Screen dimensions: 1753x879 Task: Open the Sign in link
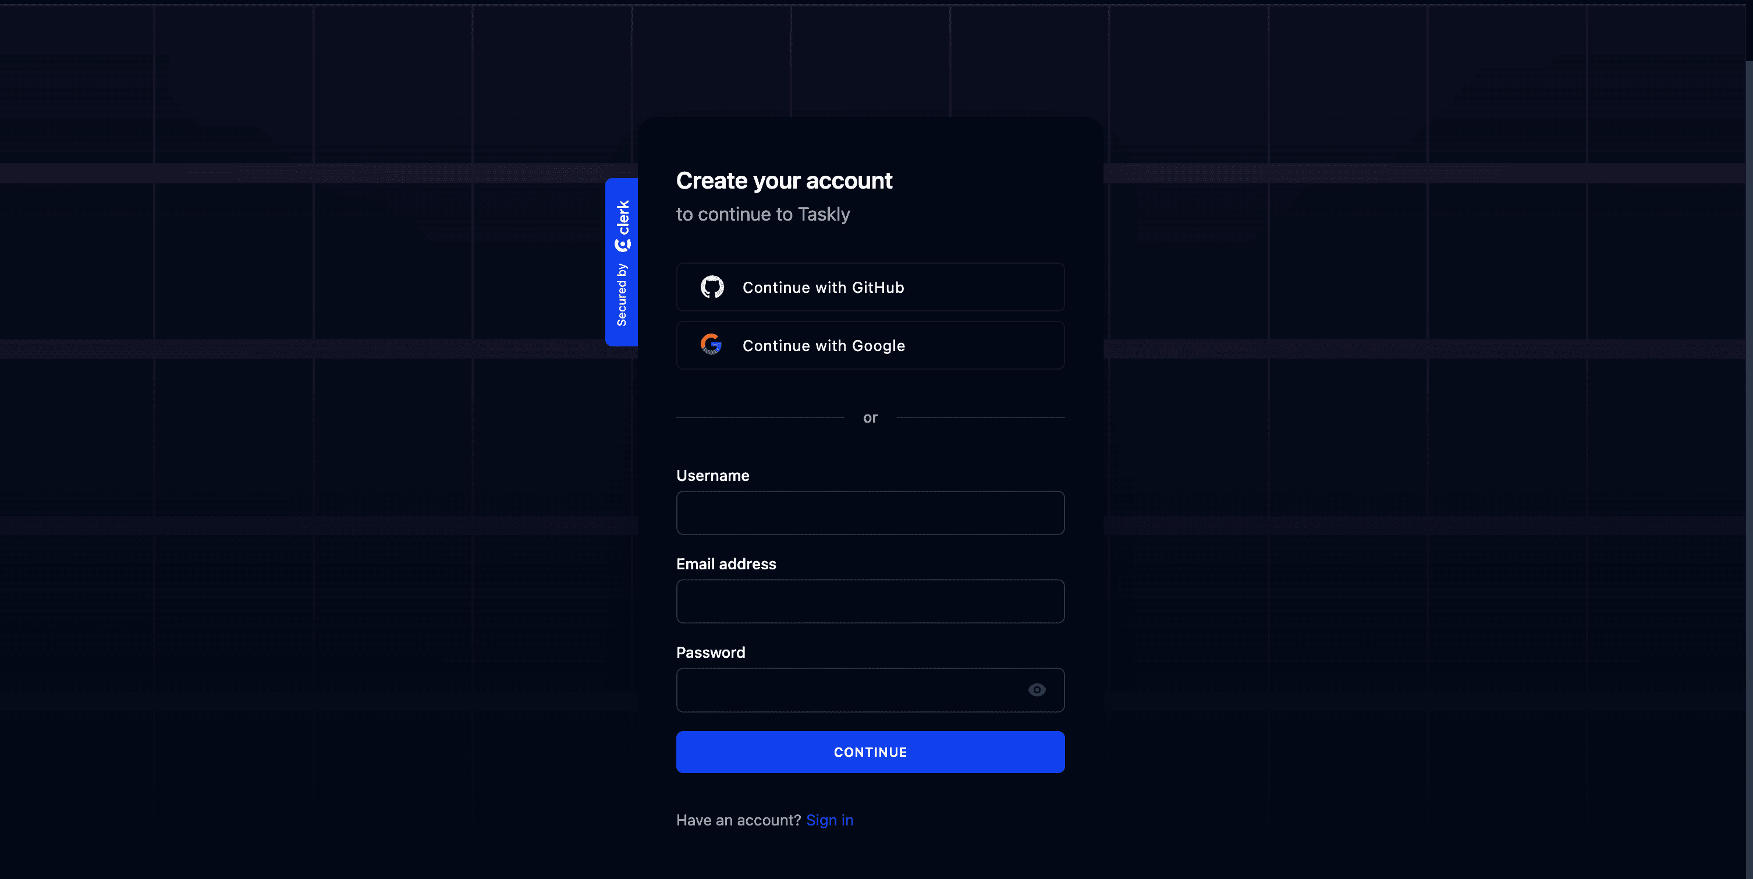pos(829,820)
